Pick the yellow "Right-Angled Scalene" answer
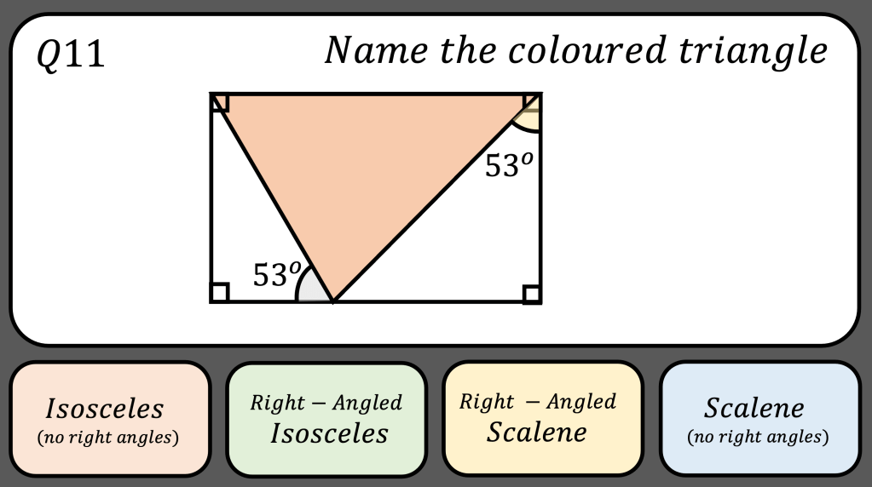 pyautogui.click(x=543, y=418)
